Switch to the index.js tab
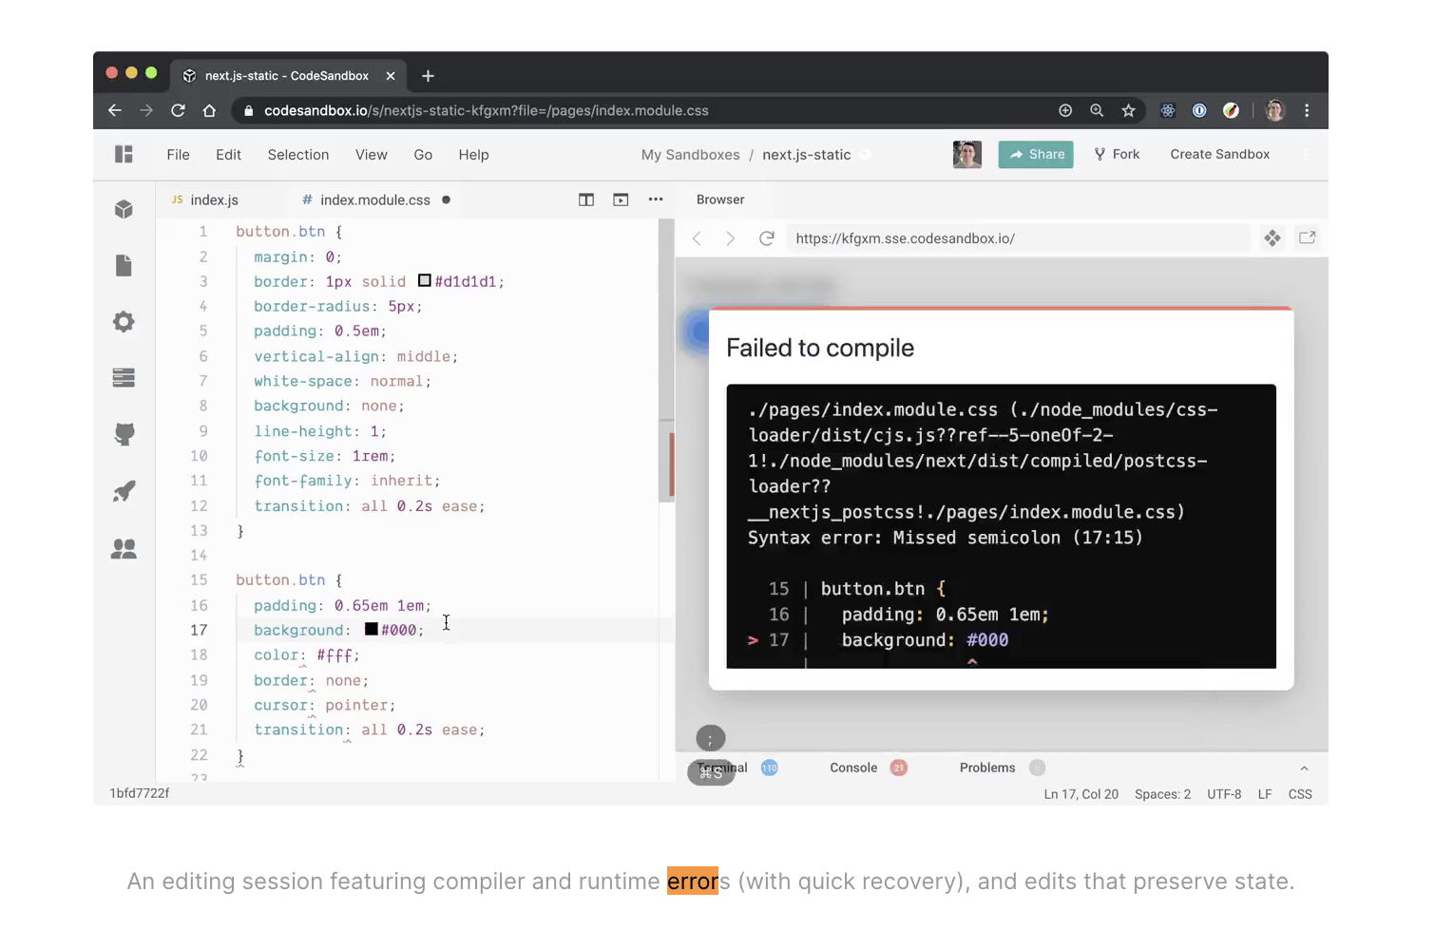The width and height of the screenshot is (1435, 948). pyautogui.click(x=215, y=199)
